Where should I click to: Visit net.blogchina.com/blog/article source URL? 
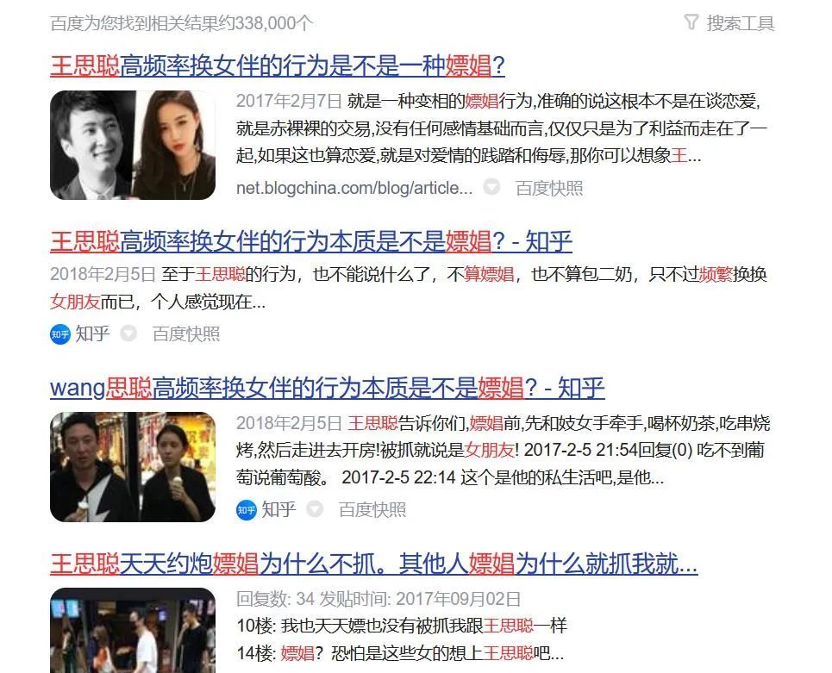[x=353, y=188]
